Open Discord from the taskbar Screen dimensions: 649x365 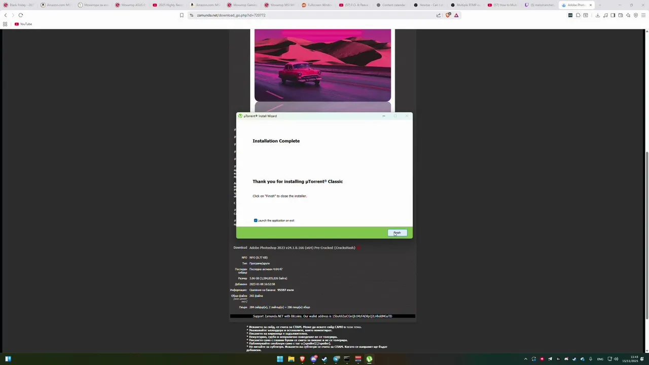point(313,359)
